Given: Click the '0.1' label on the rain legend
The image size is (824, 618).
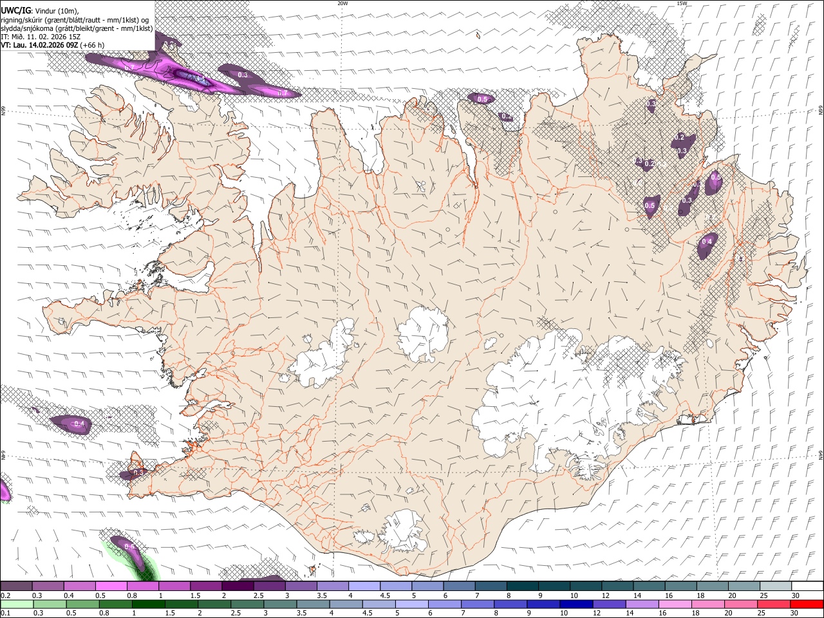Looking at the screenshot, I should click(5, 613).
